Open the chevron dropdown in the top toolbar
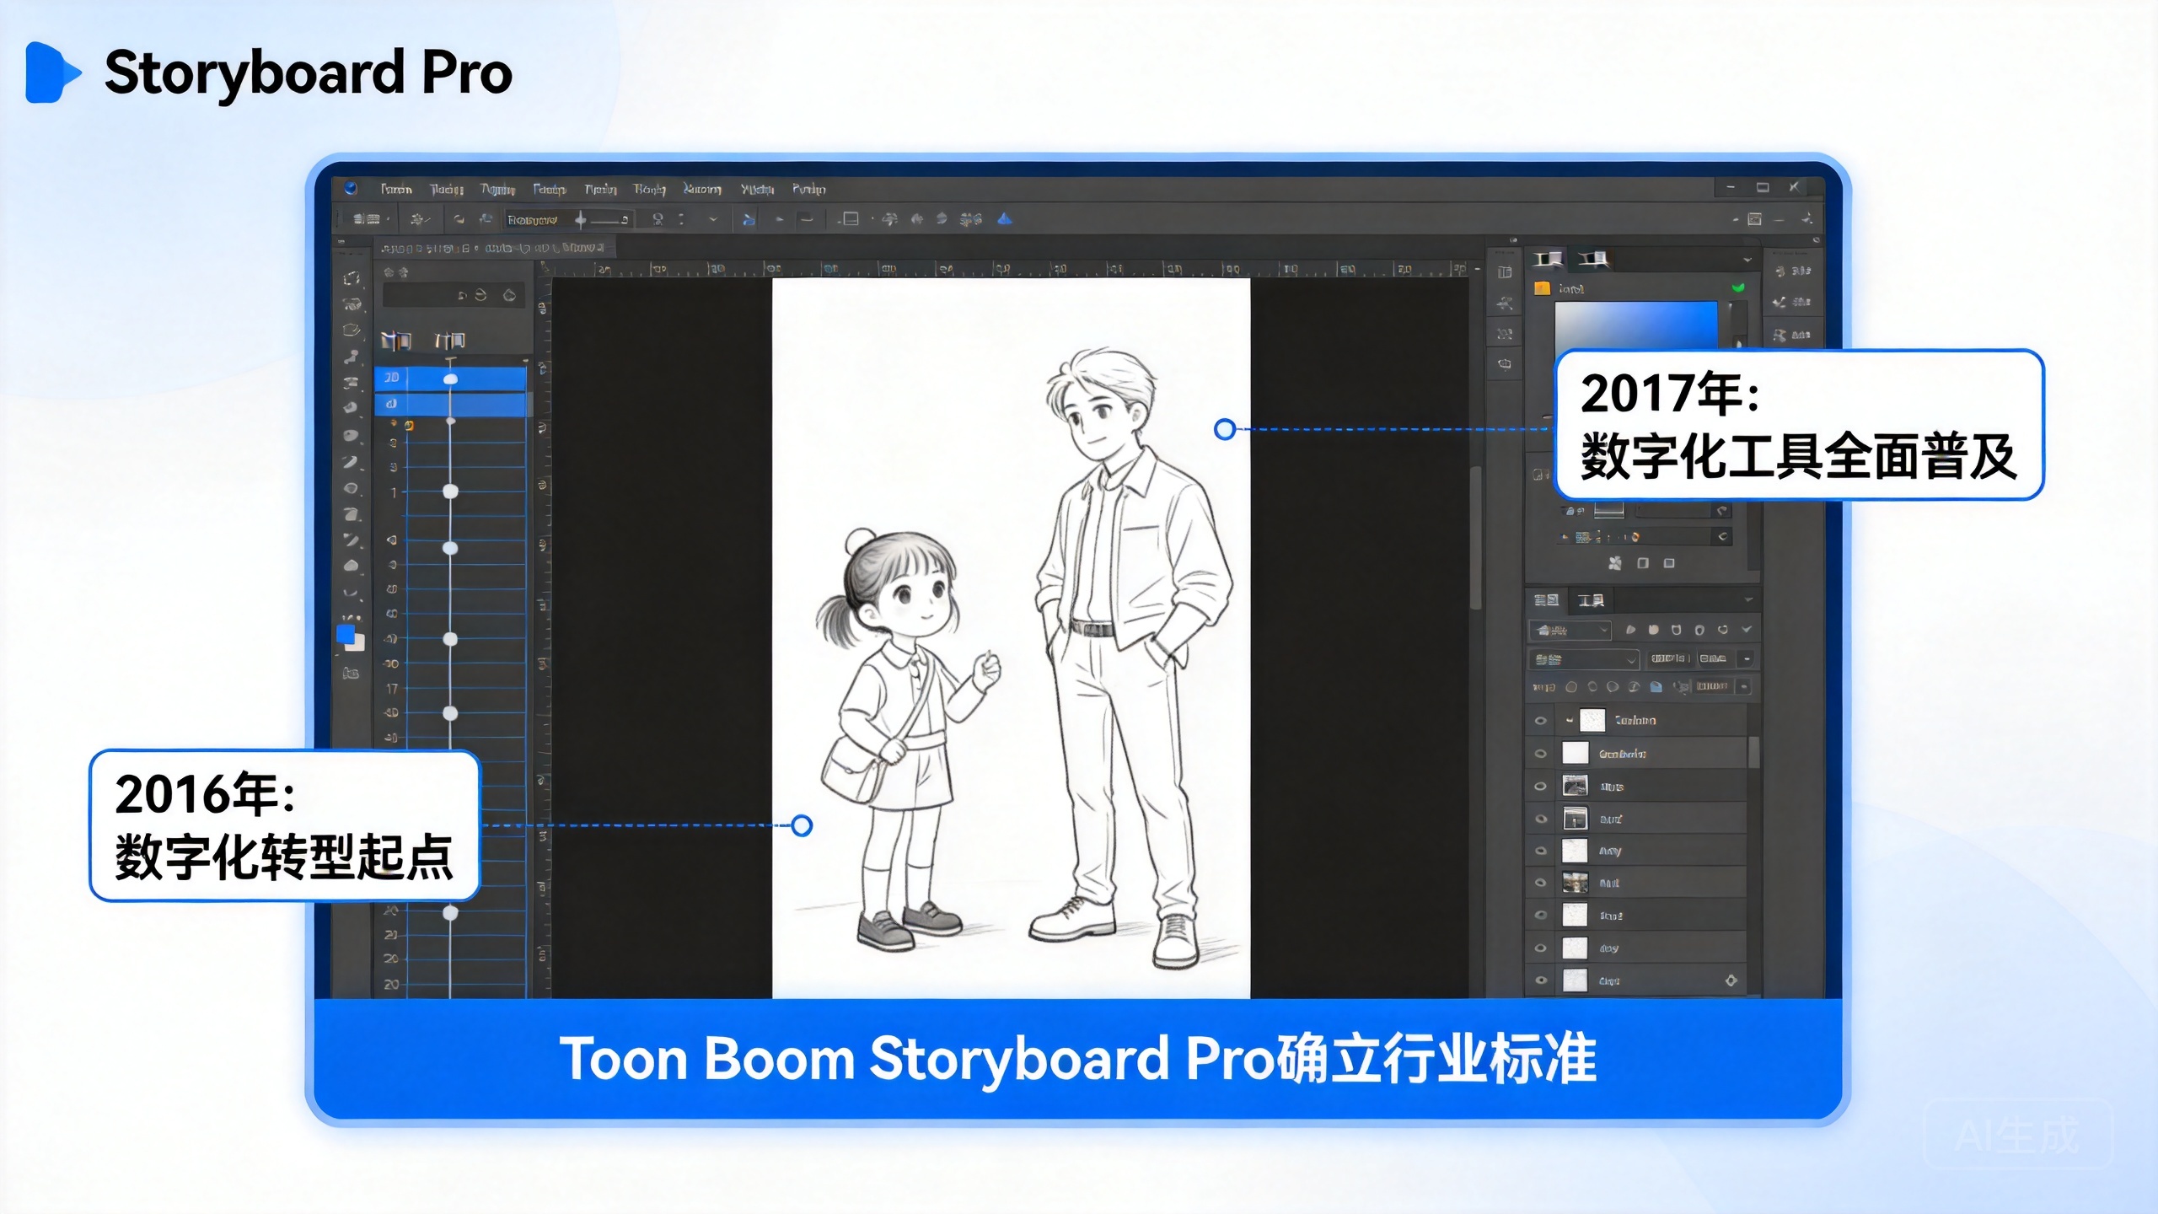Viewport: 2158px width, 1214px height. (x=713, y=219)
